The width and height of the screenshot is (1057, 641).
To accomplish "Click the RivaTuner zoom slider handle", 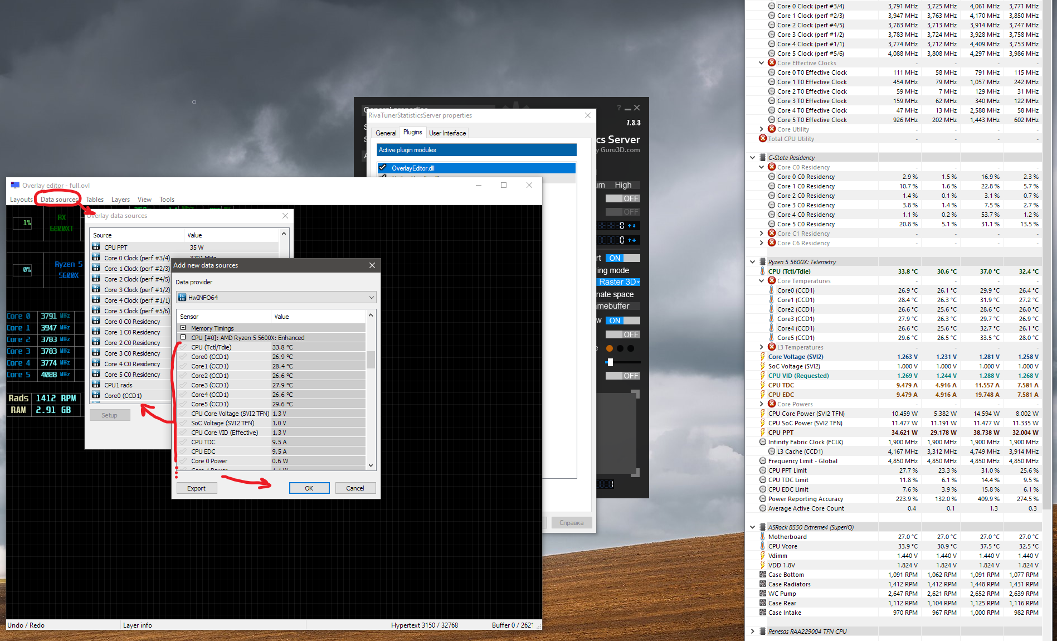I will tap(610, 362).
